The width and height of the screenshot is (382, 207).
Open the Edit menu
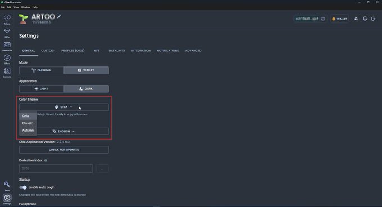click(x=9, y=7)
